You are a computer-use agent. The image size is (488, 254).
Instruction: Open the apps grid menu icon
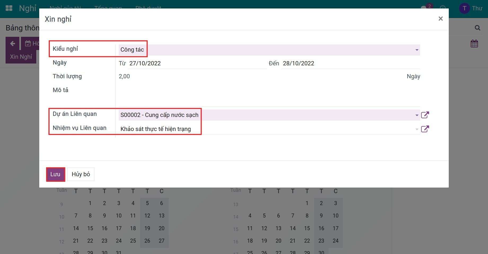pyautogui.click(x=9, y=8)
